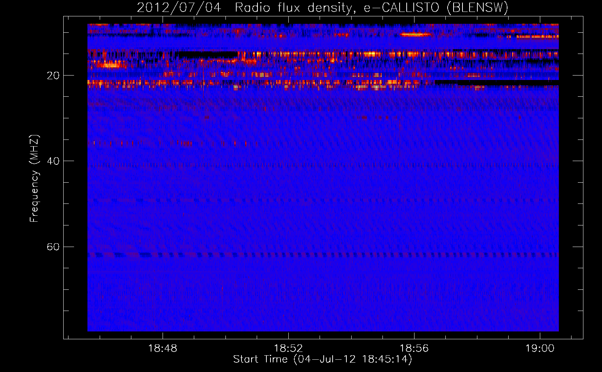Screen dimensions: 602x372
Task: Click the 18:56 time tick label
Action: (x=414, y=349)
